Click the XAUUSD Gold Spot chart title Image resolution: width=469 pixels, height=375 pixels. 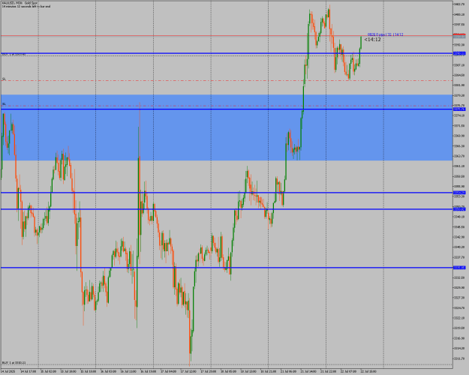(x=20, y=3)
